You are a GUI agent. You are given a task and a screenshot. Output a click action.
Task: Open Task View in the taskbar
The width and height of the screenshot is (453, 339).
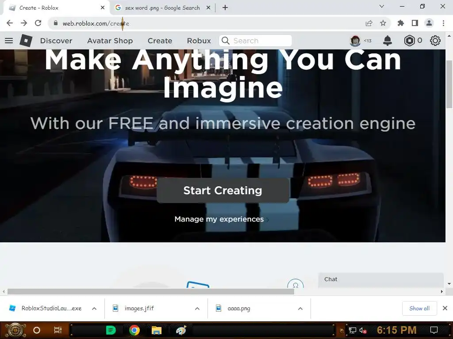pyautogui.click(x=58, y=330)
